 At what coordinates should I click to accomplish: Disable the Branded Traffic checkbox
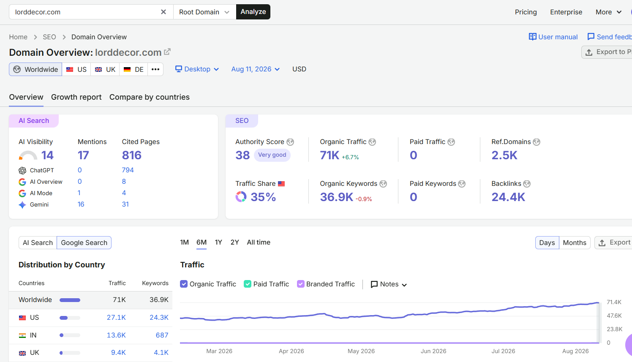click(301, 284)
